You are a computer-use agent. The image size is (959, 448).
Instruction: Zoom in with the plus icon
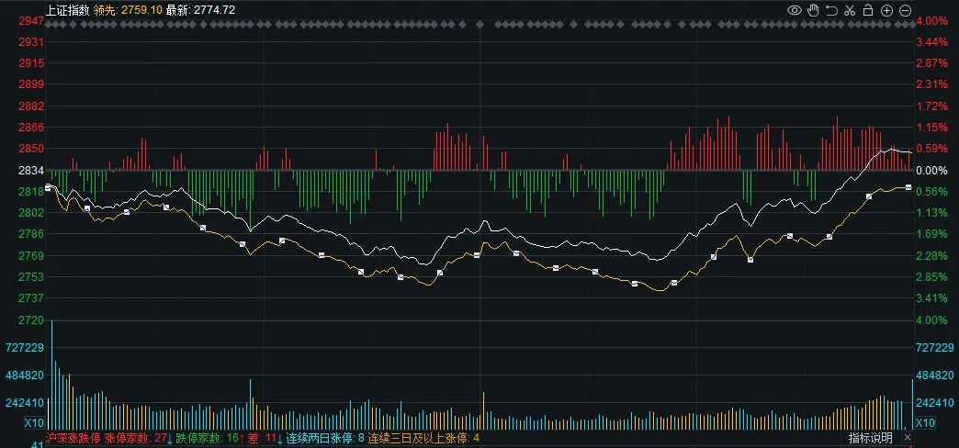point(886,10)
